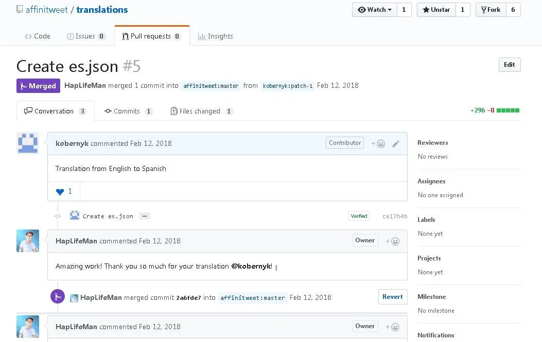The width and height of the screenshot is (542, 342).
Task: Click the @kobernyk mention
Action: click(x=251, y=266)
